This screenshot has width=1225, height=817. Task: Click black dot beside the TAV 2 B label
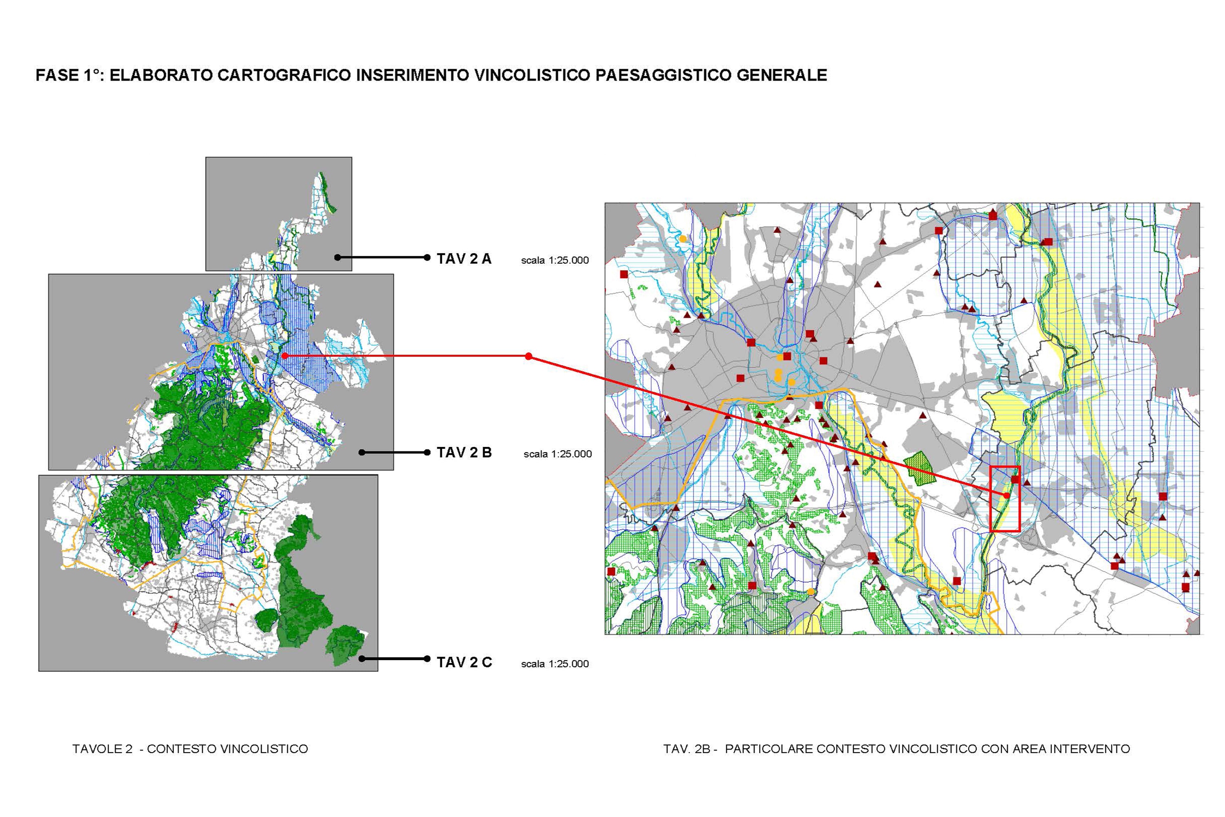click(427, 452)
